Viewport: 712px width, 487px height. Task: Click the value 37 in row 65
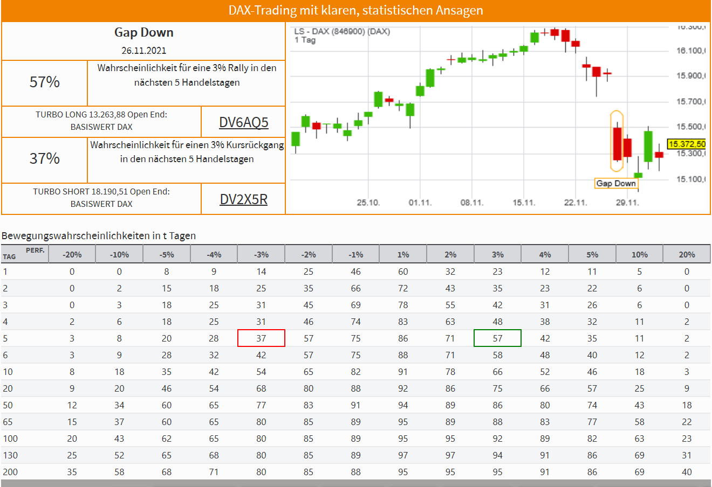[x=119, y=422]
